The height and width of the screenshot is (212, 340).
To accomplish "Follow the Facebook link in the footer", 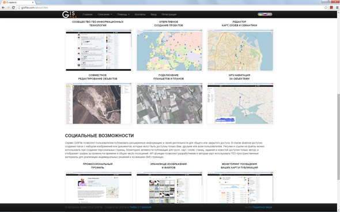I will point(145,207).
